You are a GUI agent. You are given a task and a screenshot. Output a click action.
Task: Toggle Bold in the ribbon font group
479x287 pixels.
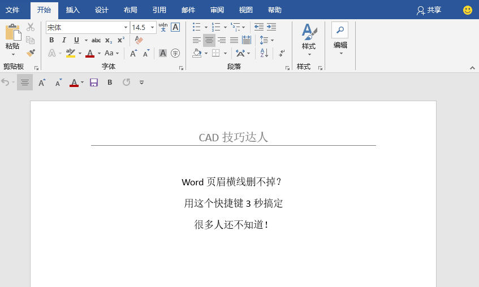(x=51, y=40)
